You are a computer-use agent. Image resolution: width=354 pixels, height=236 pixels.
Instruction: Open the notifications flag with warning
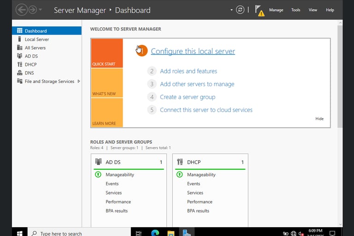[260, 11]
